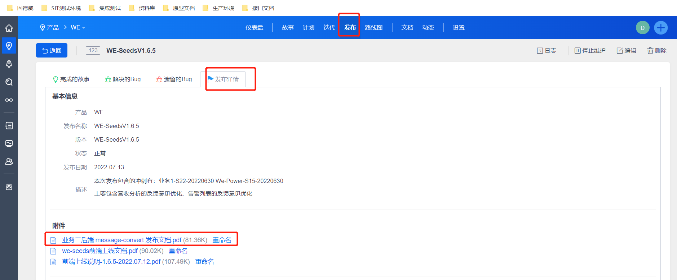Viewport: 677px width, 280px height.
Task: Switch to the 完成的故事 tab
Action: pos(71,79)
